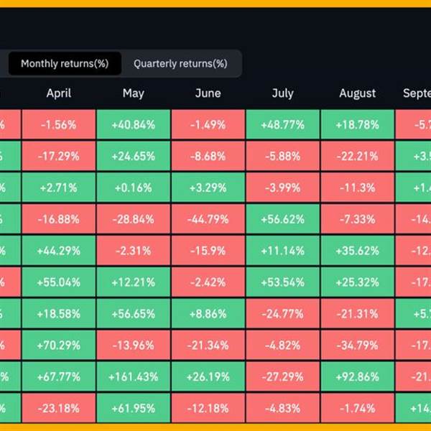Select the +26.19% June cell
The image size is (431, 431).
(x=208, y=376)
